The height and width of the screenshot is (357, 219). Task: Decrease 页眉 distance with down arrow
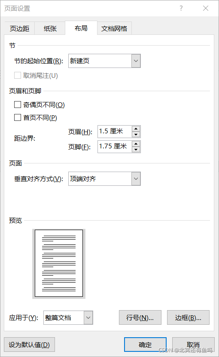click(x=136, y=134)
